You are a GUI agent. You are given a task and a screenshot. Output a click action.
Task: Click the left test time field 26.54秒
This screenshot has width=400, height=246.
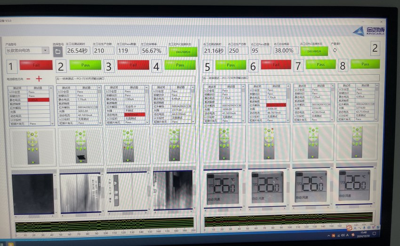click(x=78, y=50)
